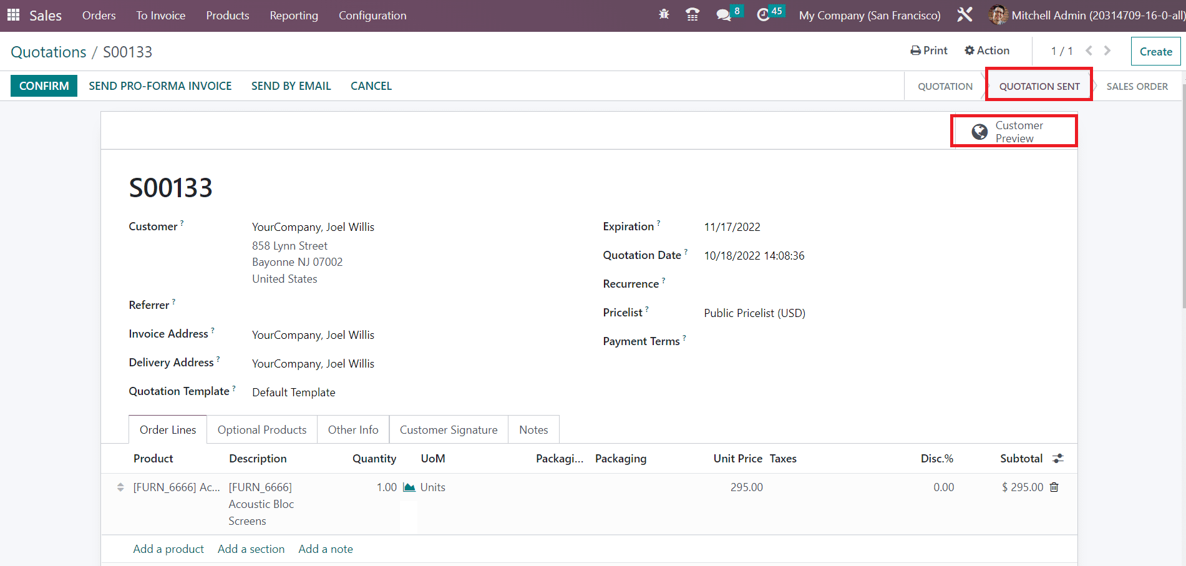Click the Add a product link

coord(168,549)
